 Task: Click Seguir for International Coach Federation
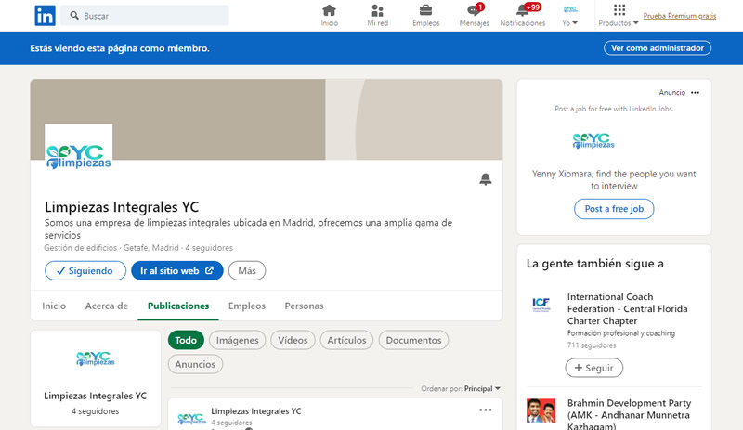(594, 368)
